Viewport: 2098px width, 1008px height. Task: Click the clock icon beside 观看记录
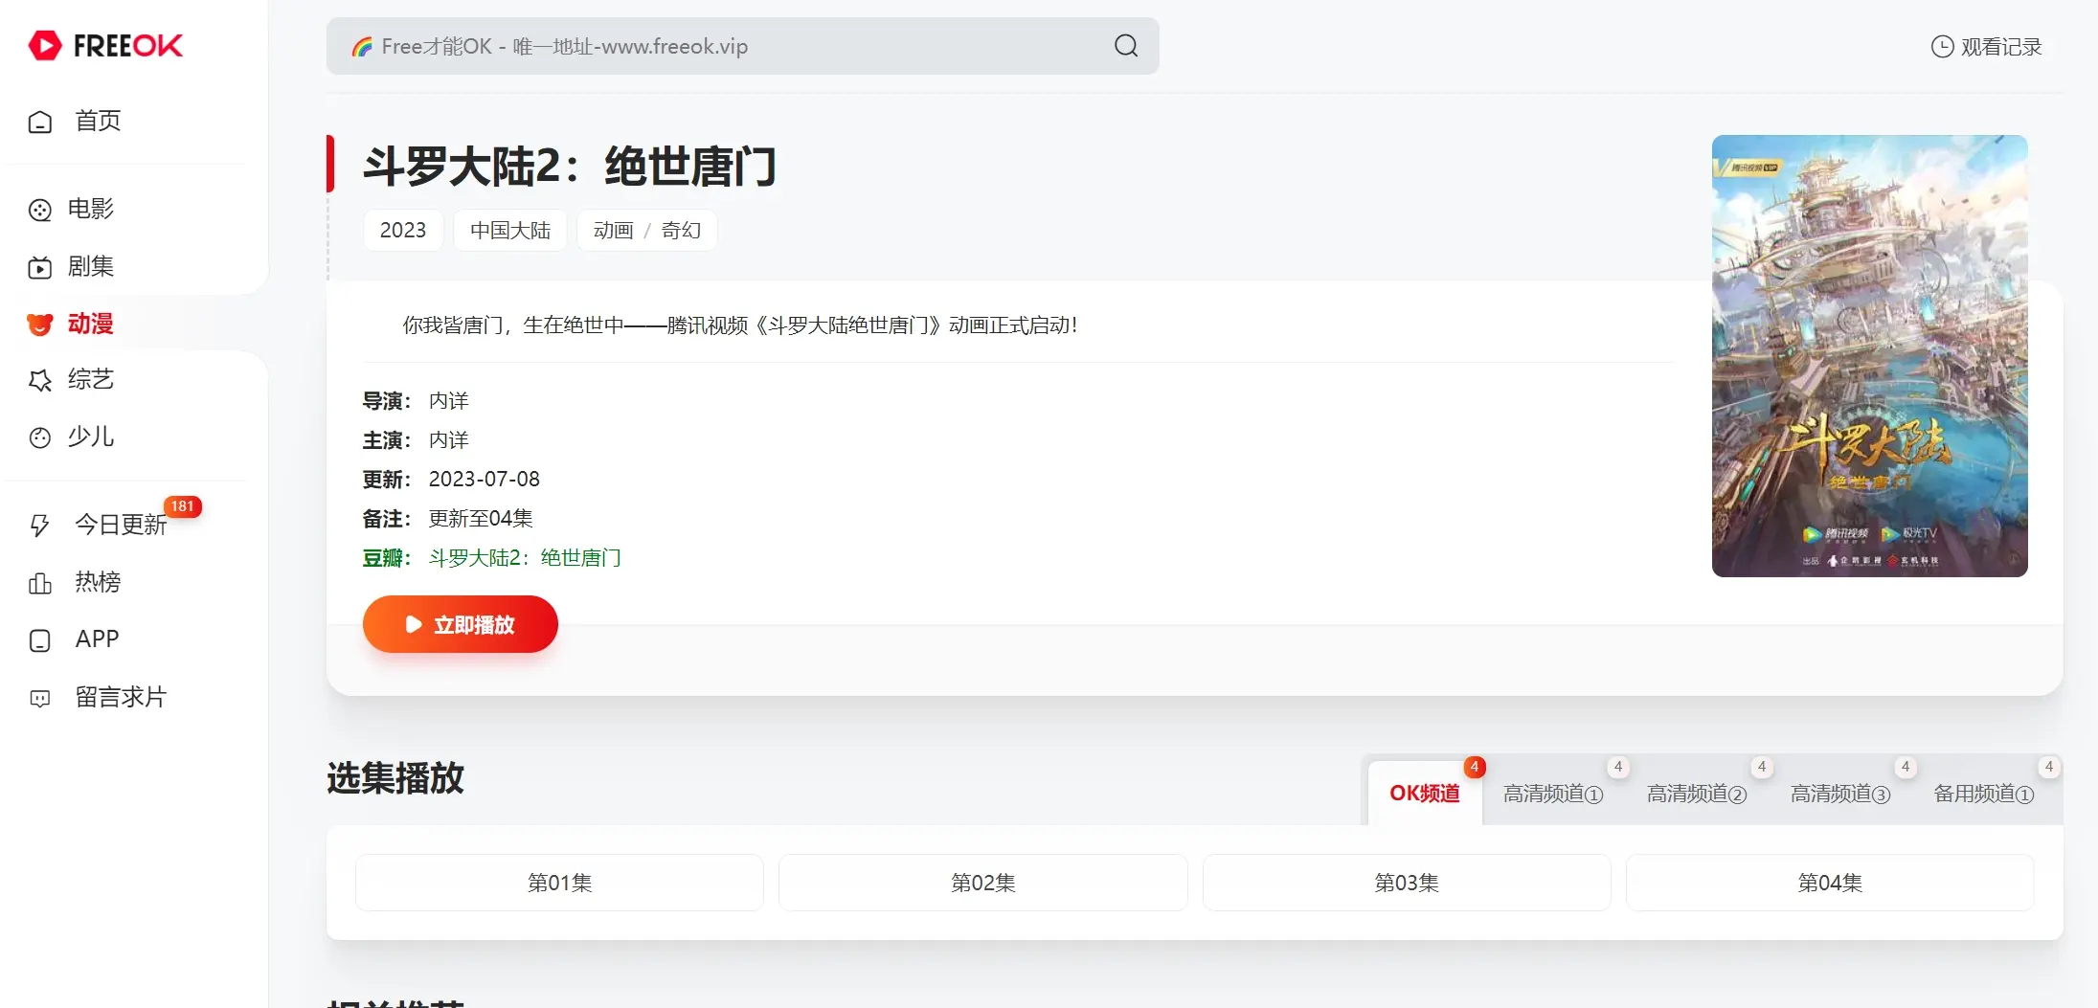point(1942,47)
